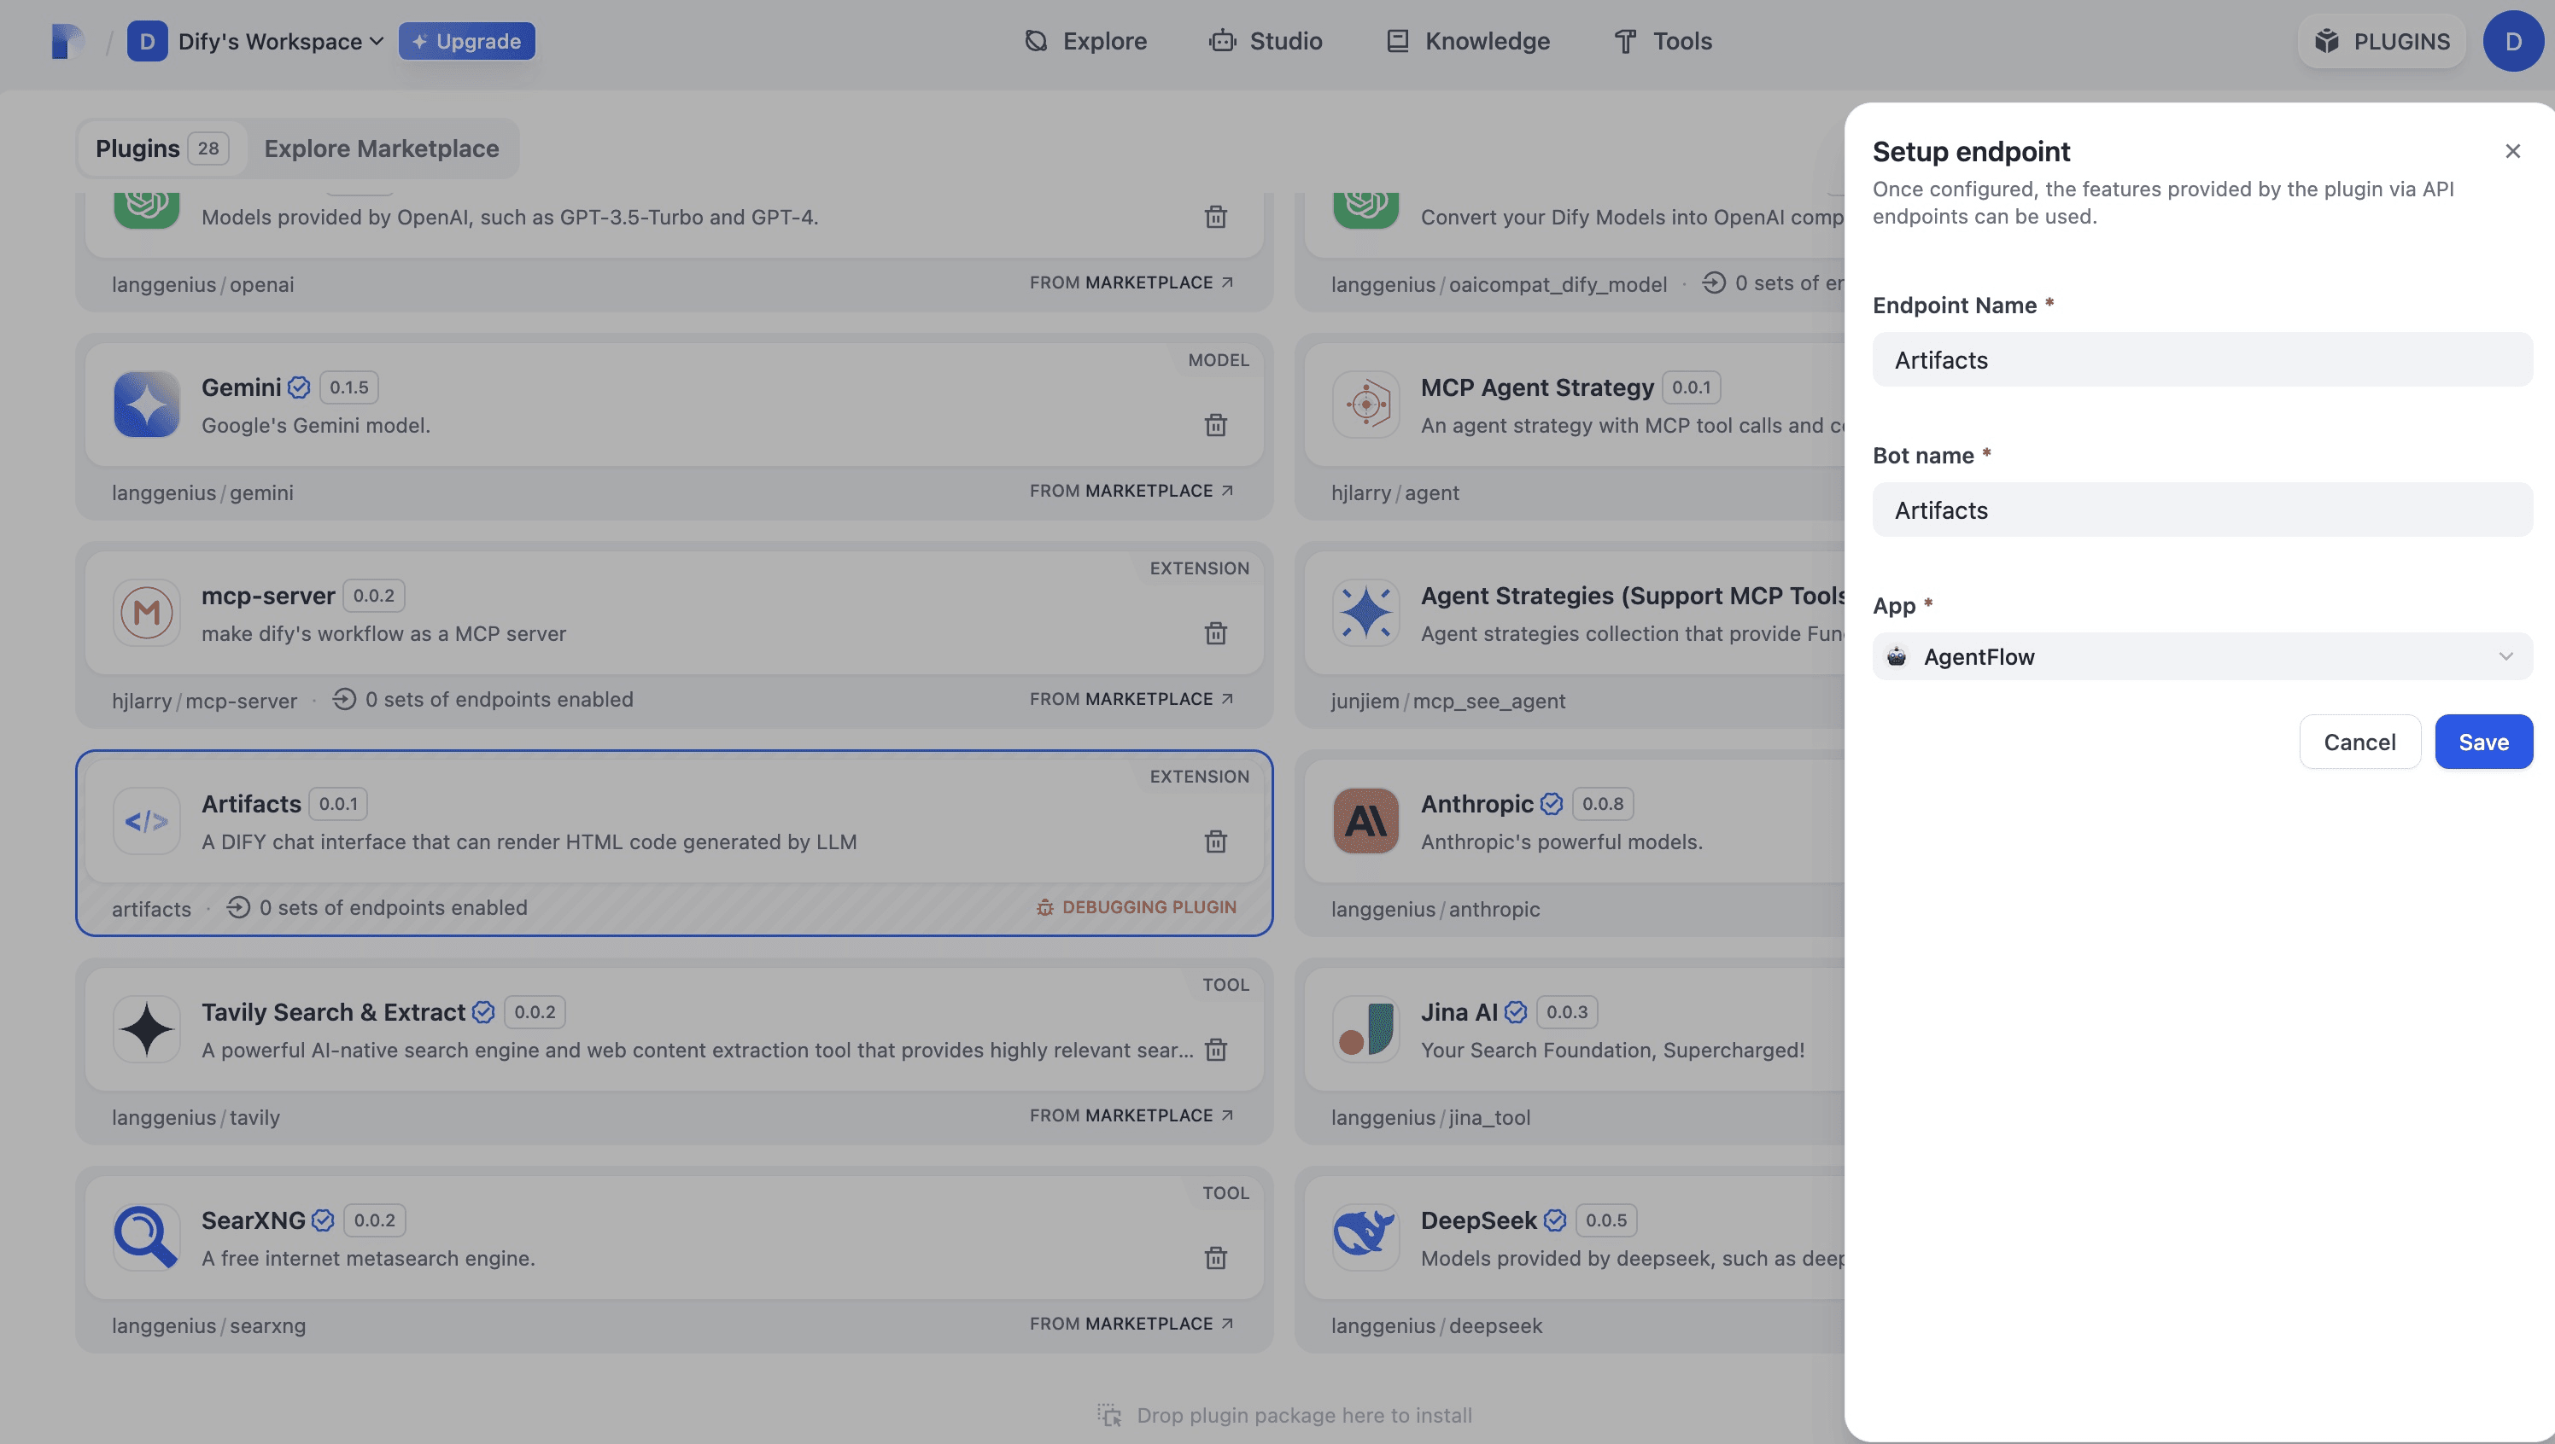This screenshot has height=1444, width=2555.
Task: Click the MCP Agent Strategy title
Action: point(1537,387)
